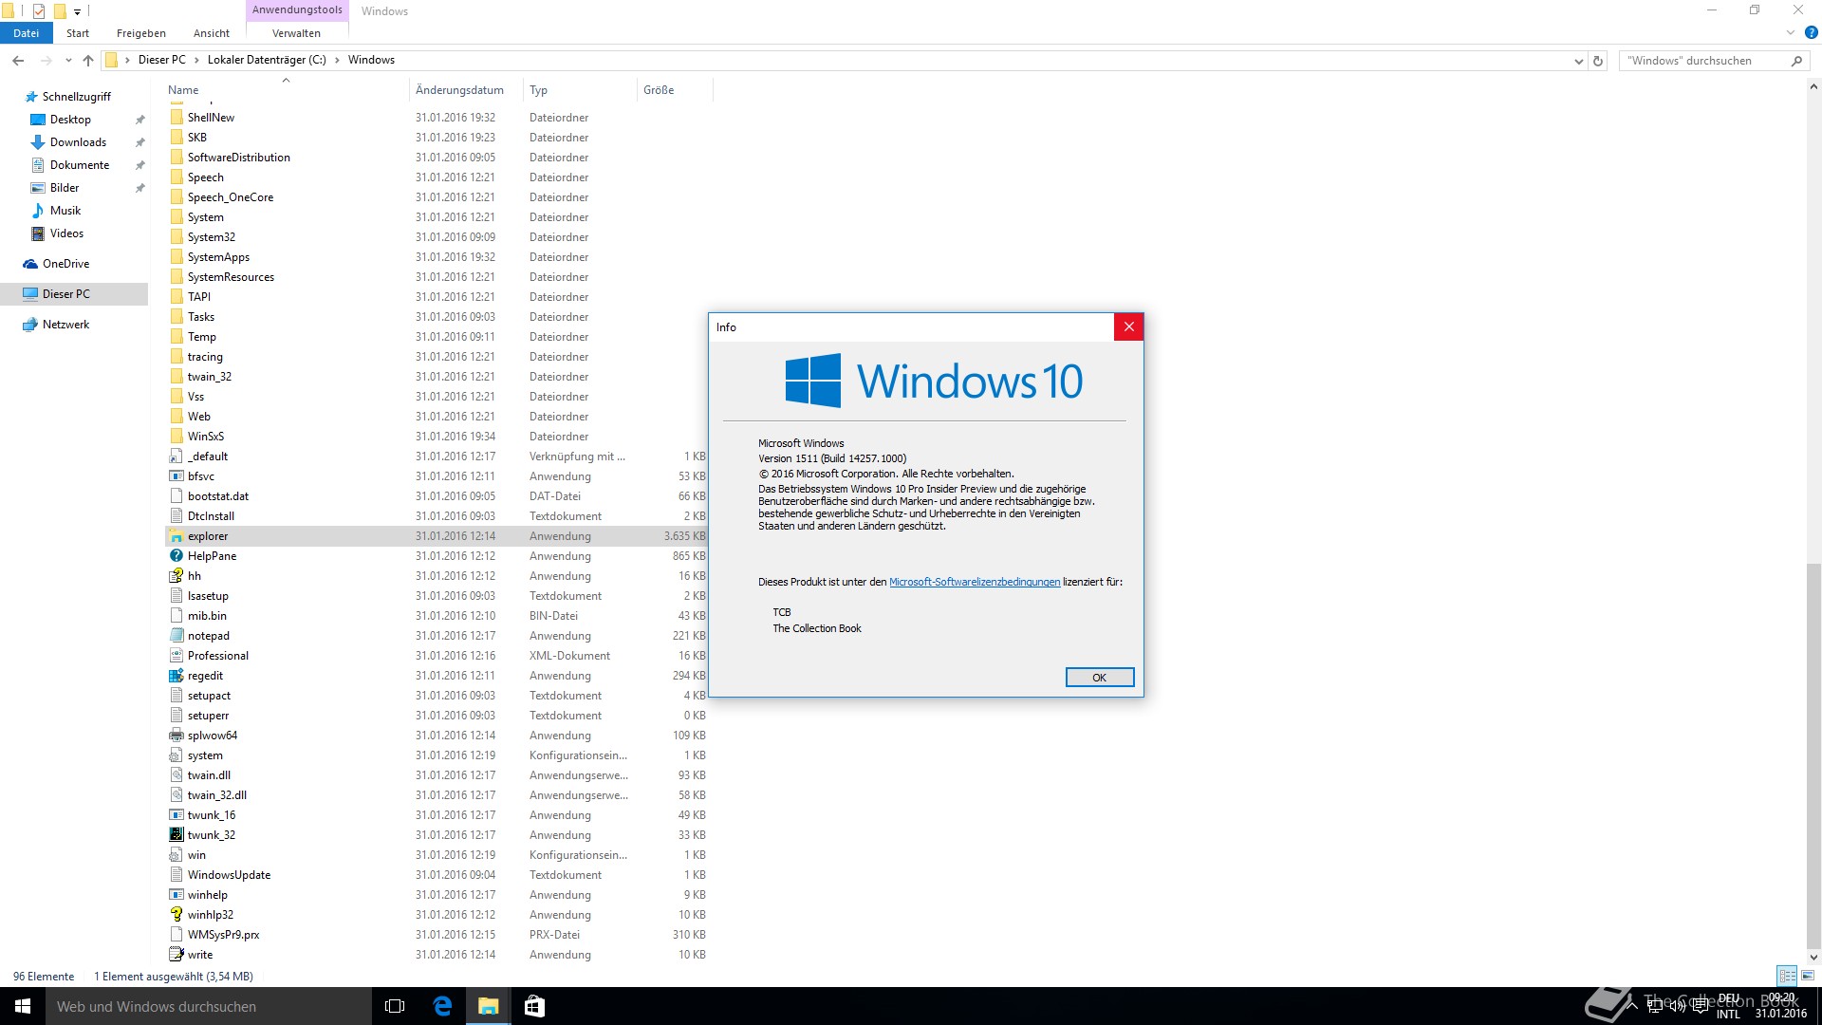Switch to details view layout icon

(x=1787, y=976)
